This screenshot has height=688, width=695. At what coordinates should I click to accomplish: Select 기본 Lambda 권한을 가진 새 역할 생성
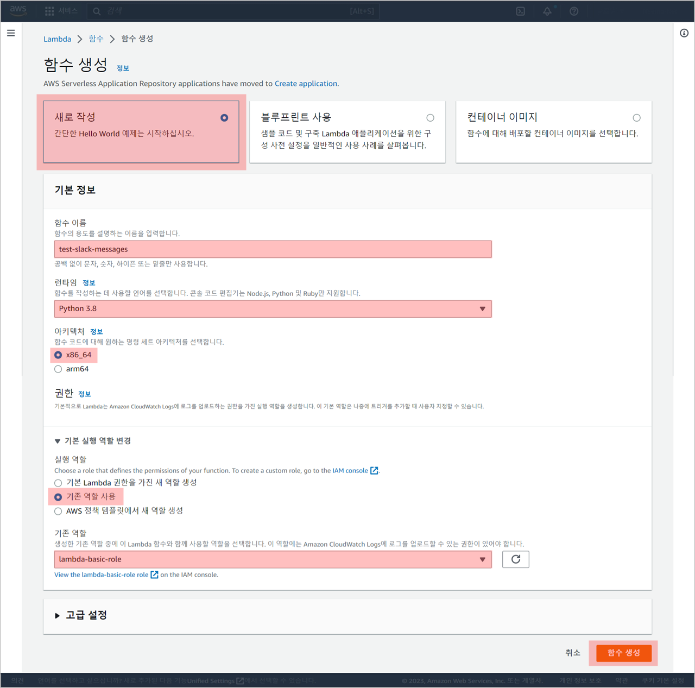pyautogui.click(x=58, y=483)
